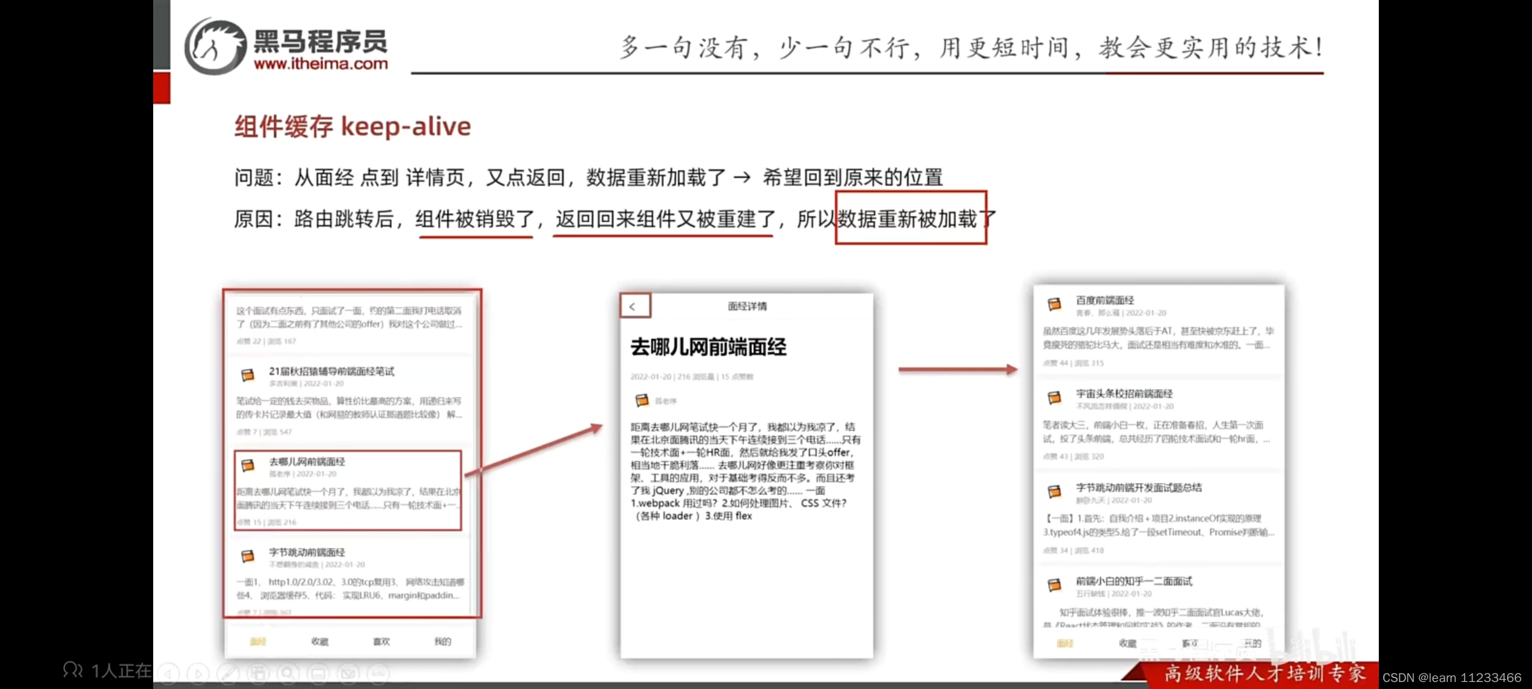
Task: Click the detail article body paragraph
Action: pyautogui.click(x=746, y=471)
